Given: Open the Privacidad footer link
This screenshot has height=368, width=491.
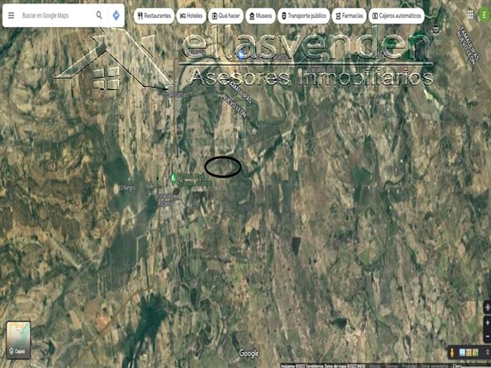Looking at the screenshot, I should pyautogui.click(x=409, y=366).
